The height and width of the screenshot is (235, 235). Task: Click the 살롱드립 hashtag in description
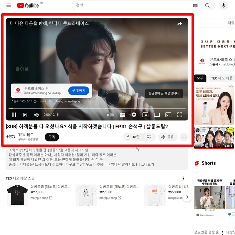click(x=56, y=150)
